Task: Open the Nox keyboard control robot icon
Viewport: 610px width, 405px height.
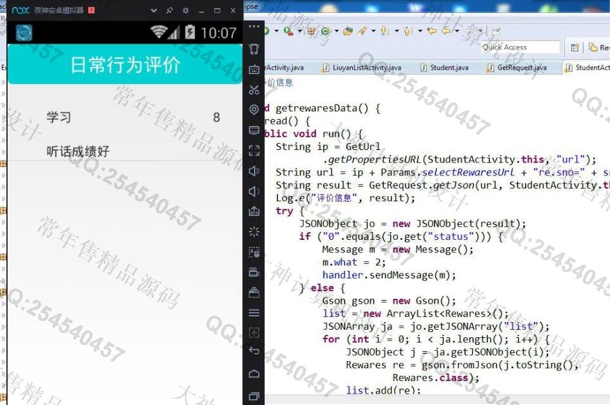Action: [x=254, y=69]
